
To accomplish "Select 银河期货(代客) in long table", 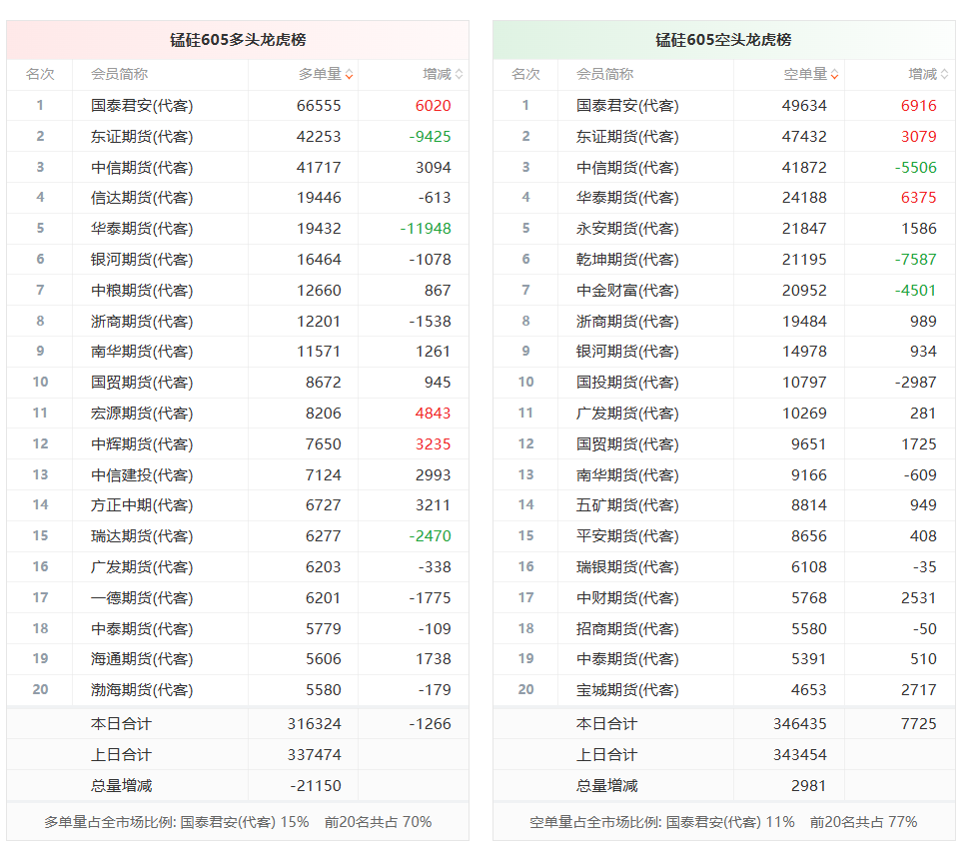I will coord(142,260).
